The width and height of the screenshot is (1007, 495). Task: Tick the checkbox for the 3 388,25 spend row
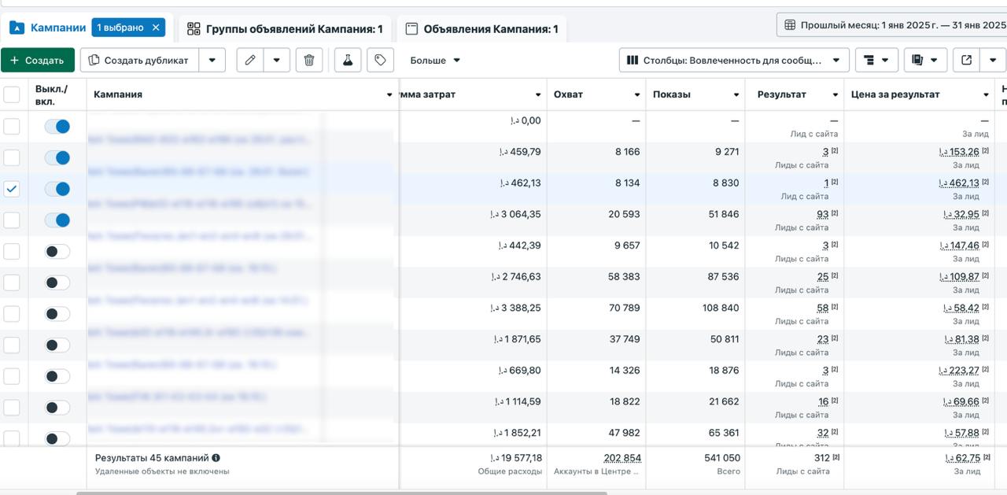12,314
